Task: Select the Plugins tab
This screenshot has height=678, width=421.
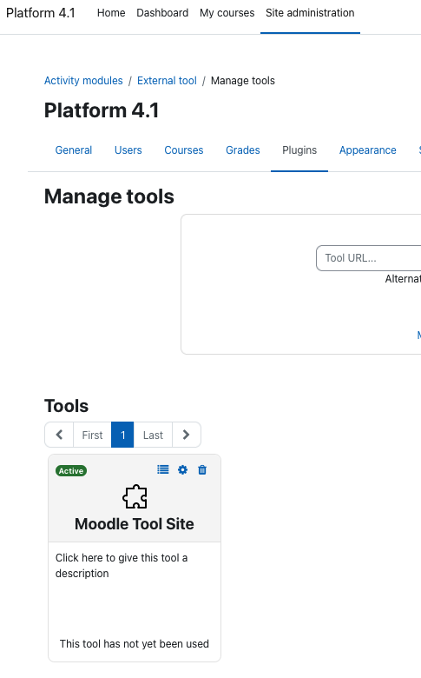Action: [x=299, y=150]
